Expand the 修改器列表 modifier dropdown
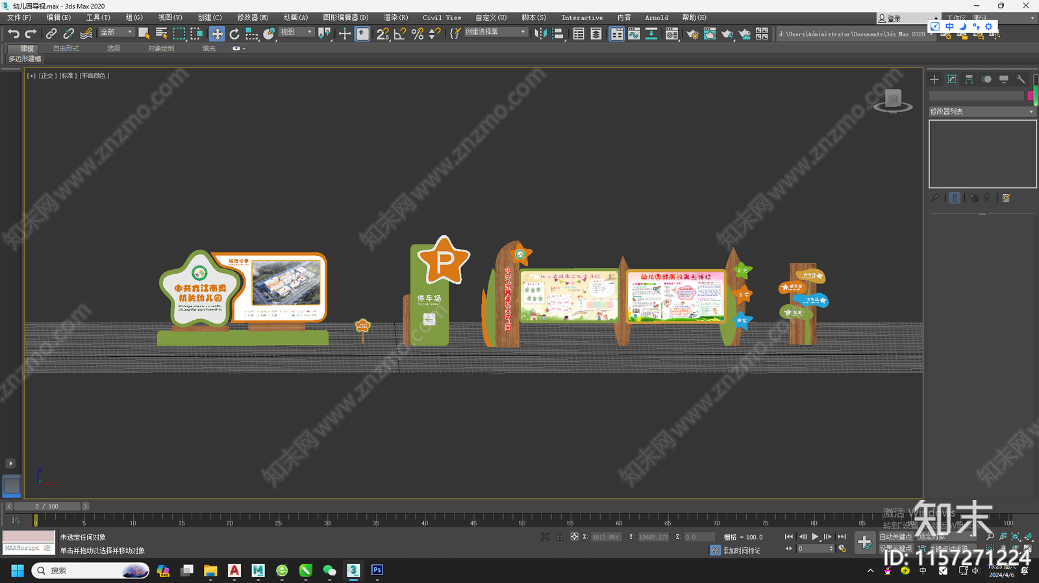Viewport: 1039px width, 583px height. click(x=982, y=112)
